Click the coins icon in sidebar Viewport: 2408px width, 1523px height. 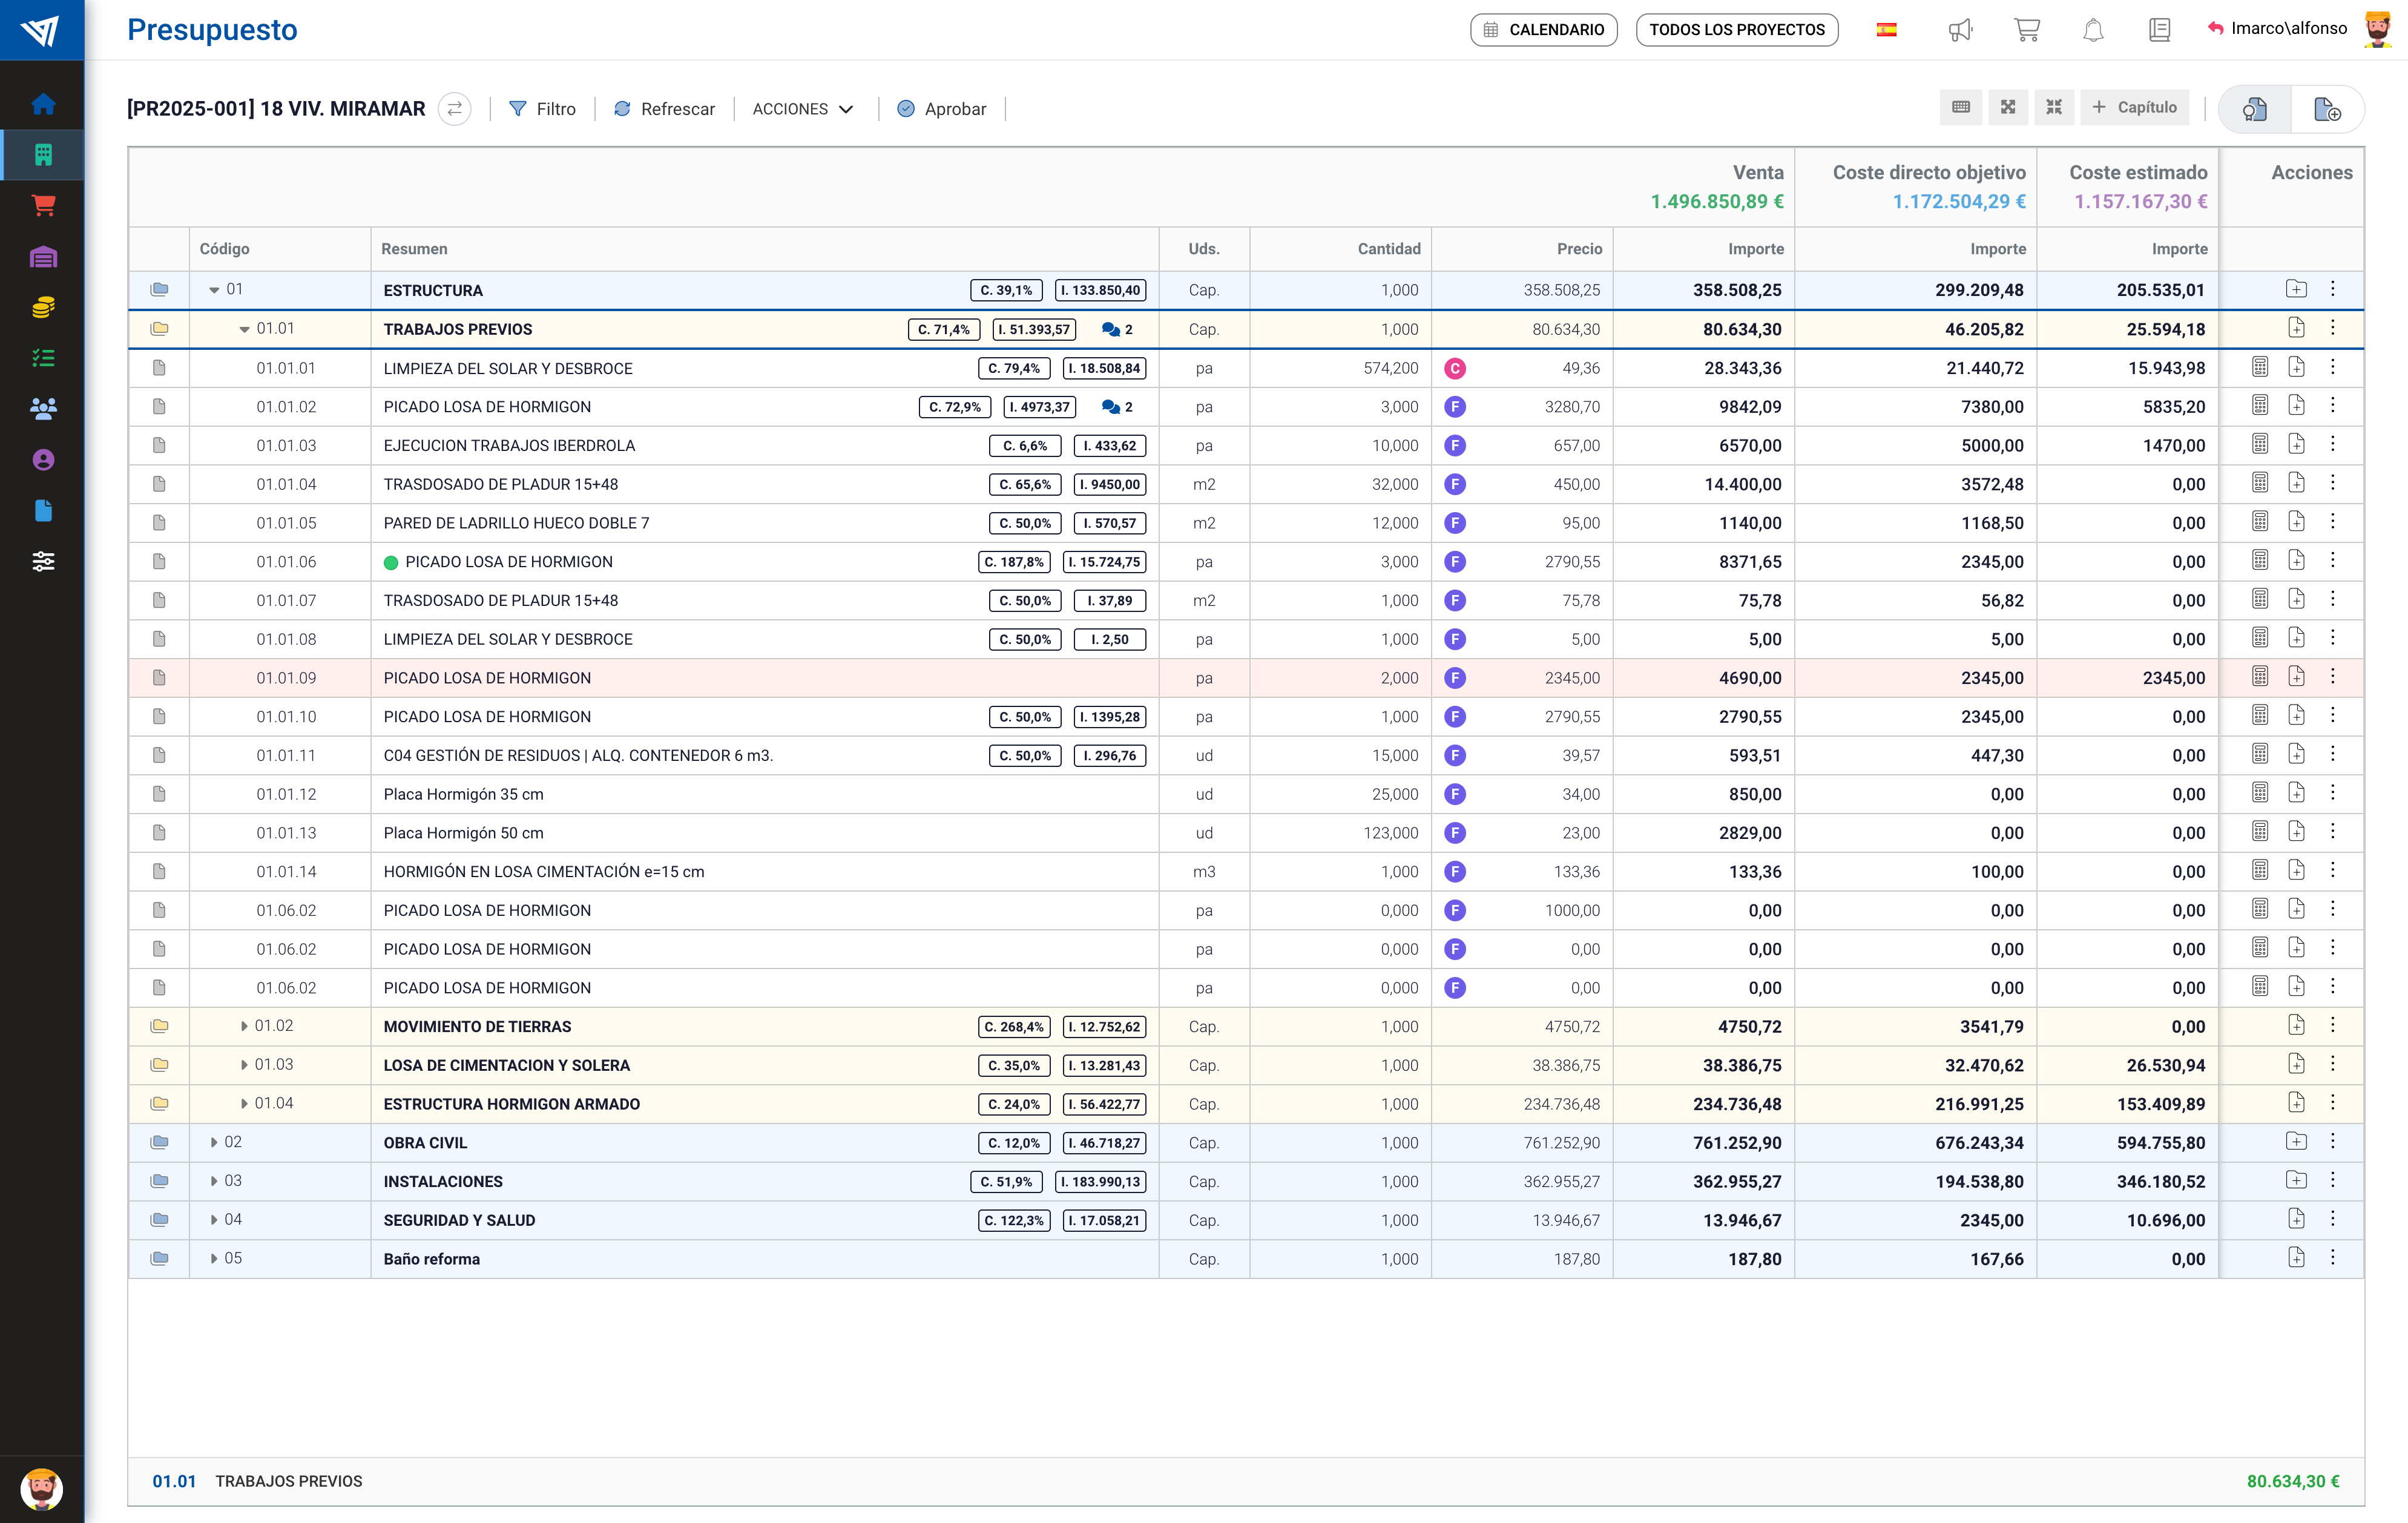[43, 308]
